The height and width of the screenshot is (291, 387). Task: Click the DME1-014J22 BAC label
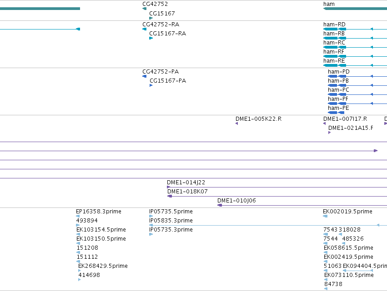click(186, 182)
